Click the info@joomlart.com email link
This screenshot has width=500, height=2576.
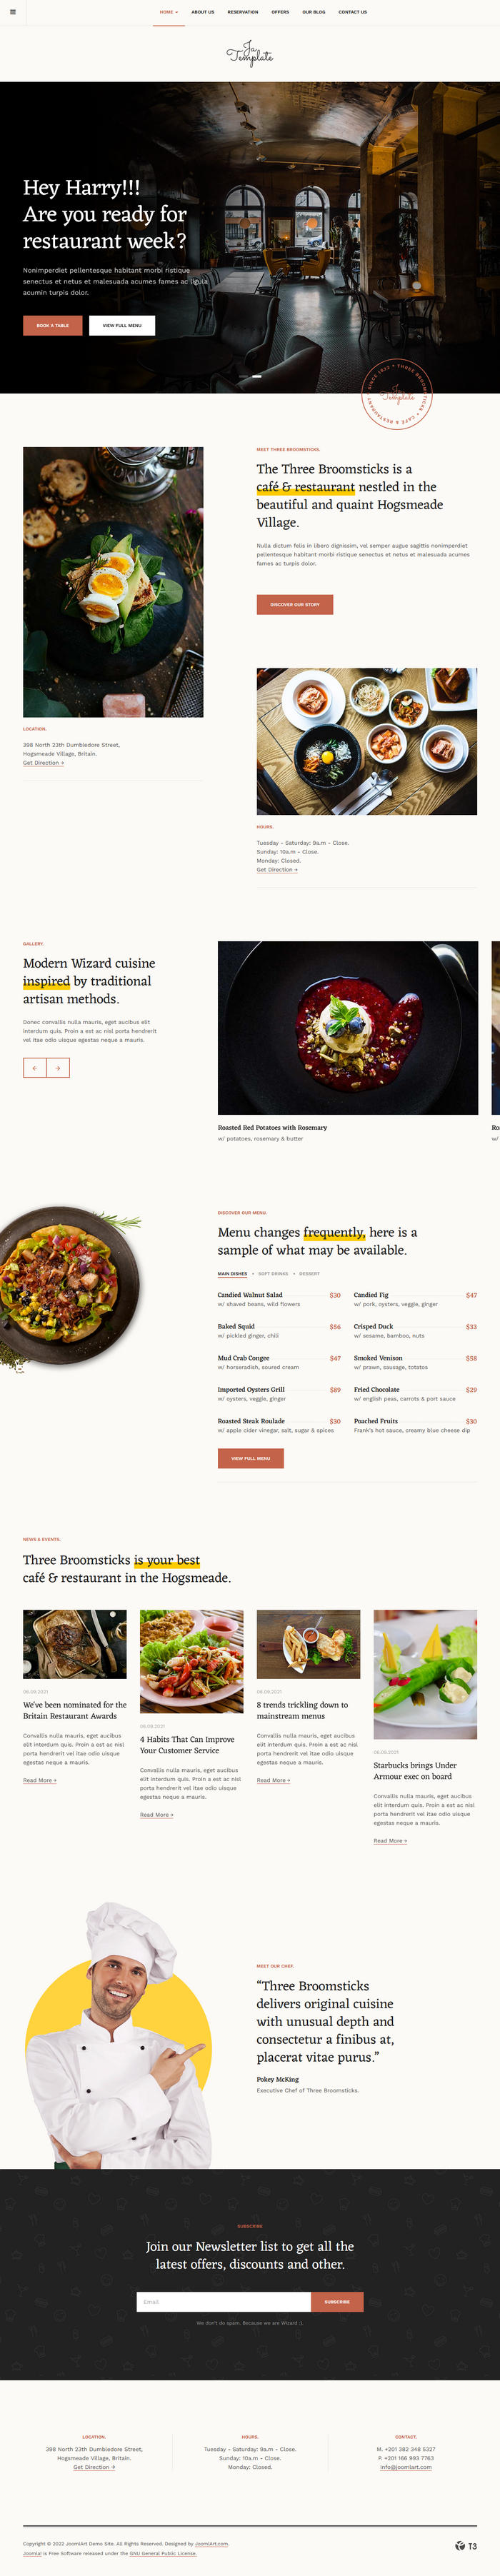pos(406,2466)
